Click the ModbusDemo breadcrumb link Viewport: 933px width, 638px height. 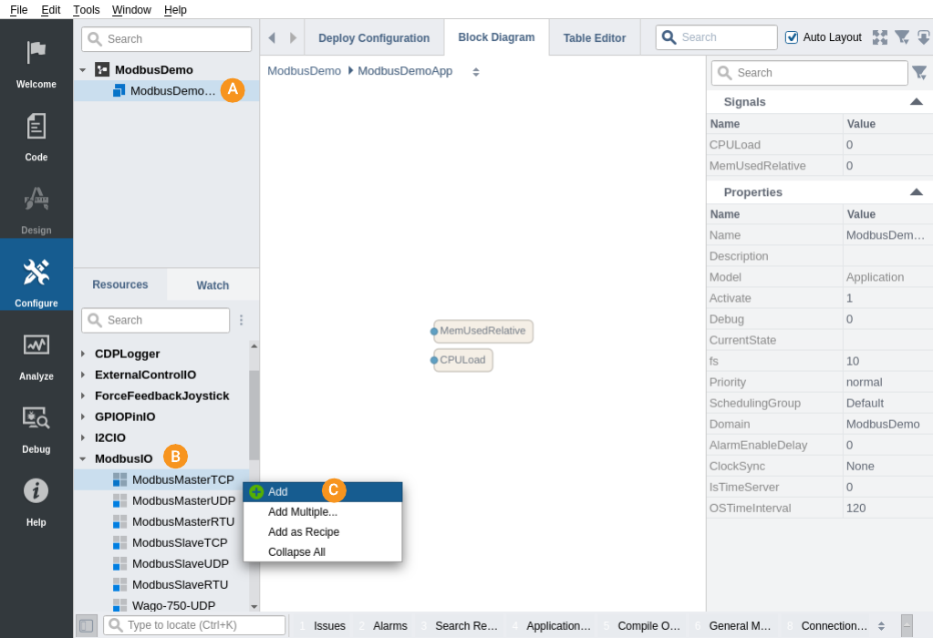(304, 71)
